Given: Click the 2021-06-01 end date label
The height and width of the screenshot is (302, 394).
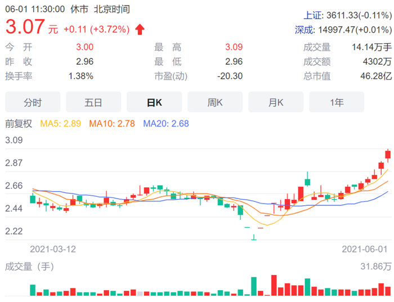Looking at the screenshot, I should [365, 248].
